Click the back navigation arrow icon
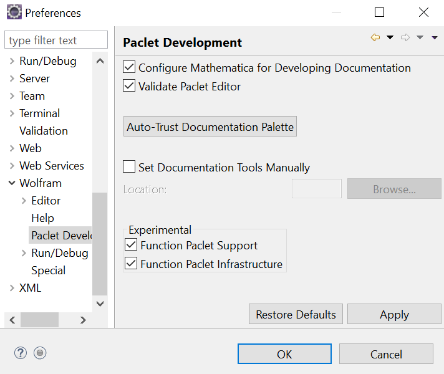This screenshot has width=444, height=374. tap(375, 37)
